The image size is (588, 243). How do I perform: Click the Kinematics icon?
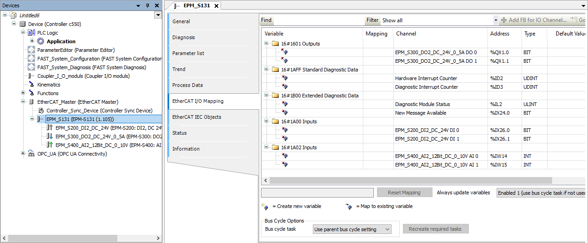pos(31,85)
